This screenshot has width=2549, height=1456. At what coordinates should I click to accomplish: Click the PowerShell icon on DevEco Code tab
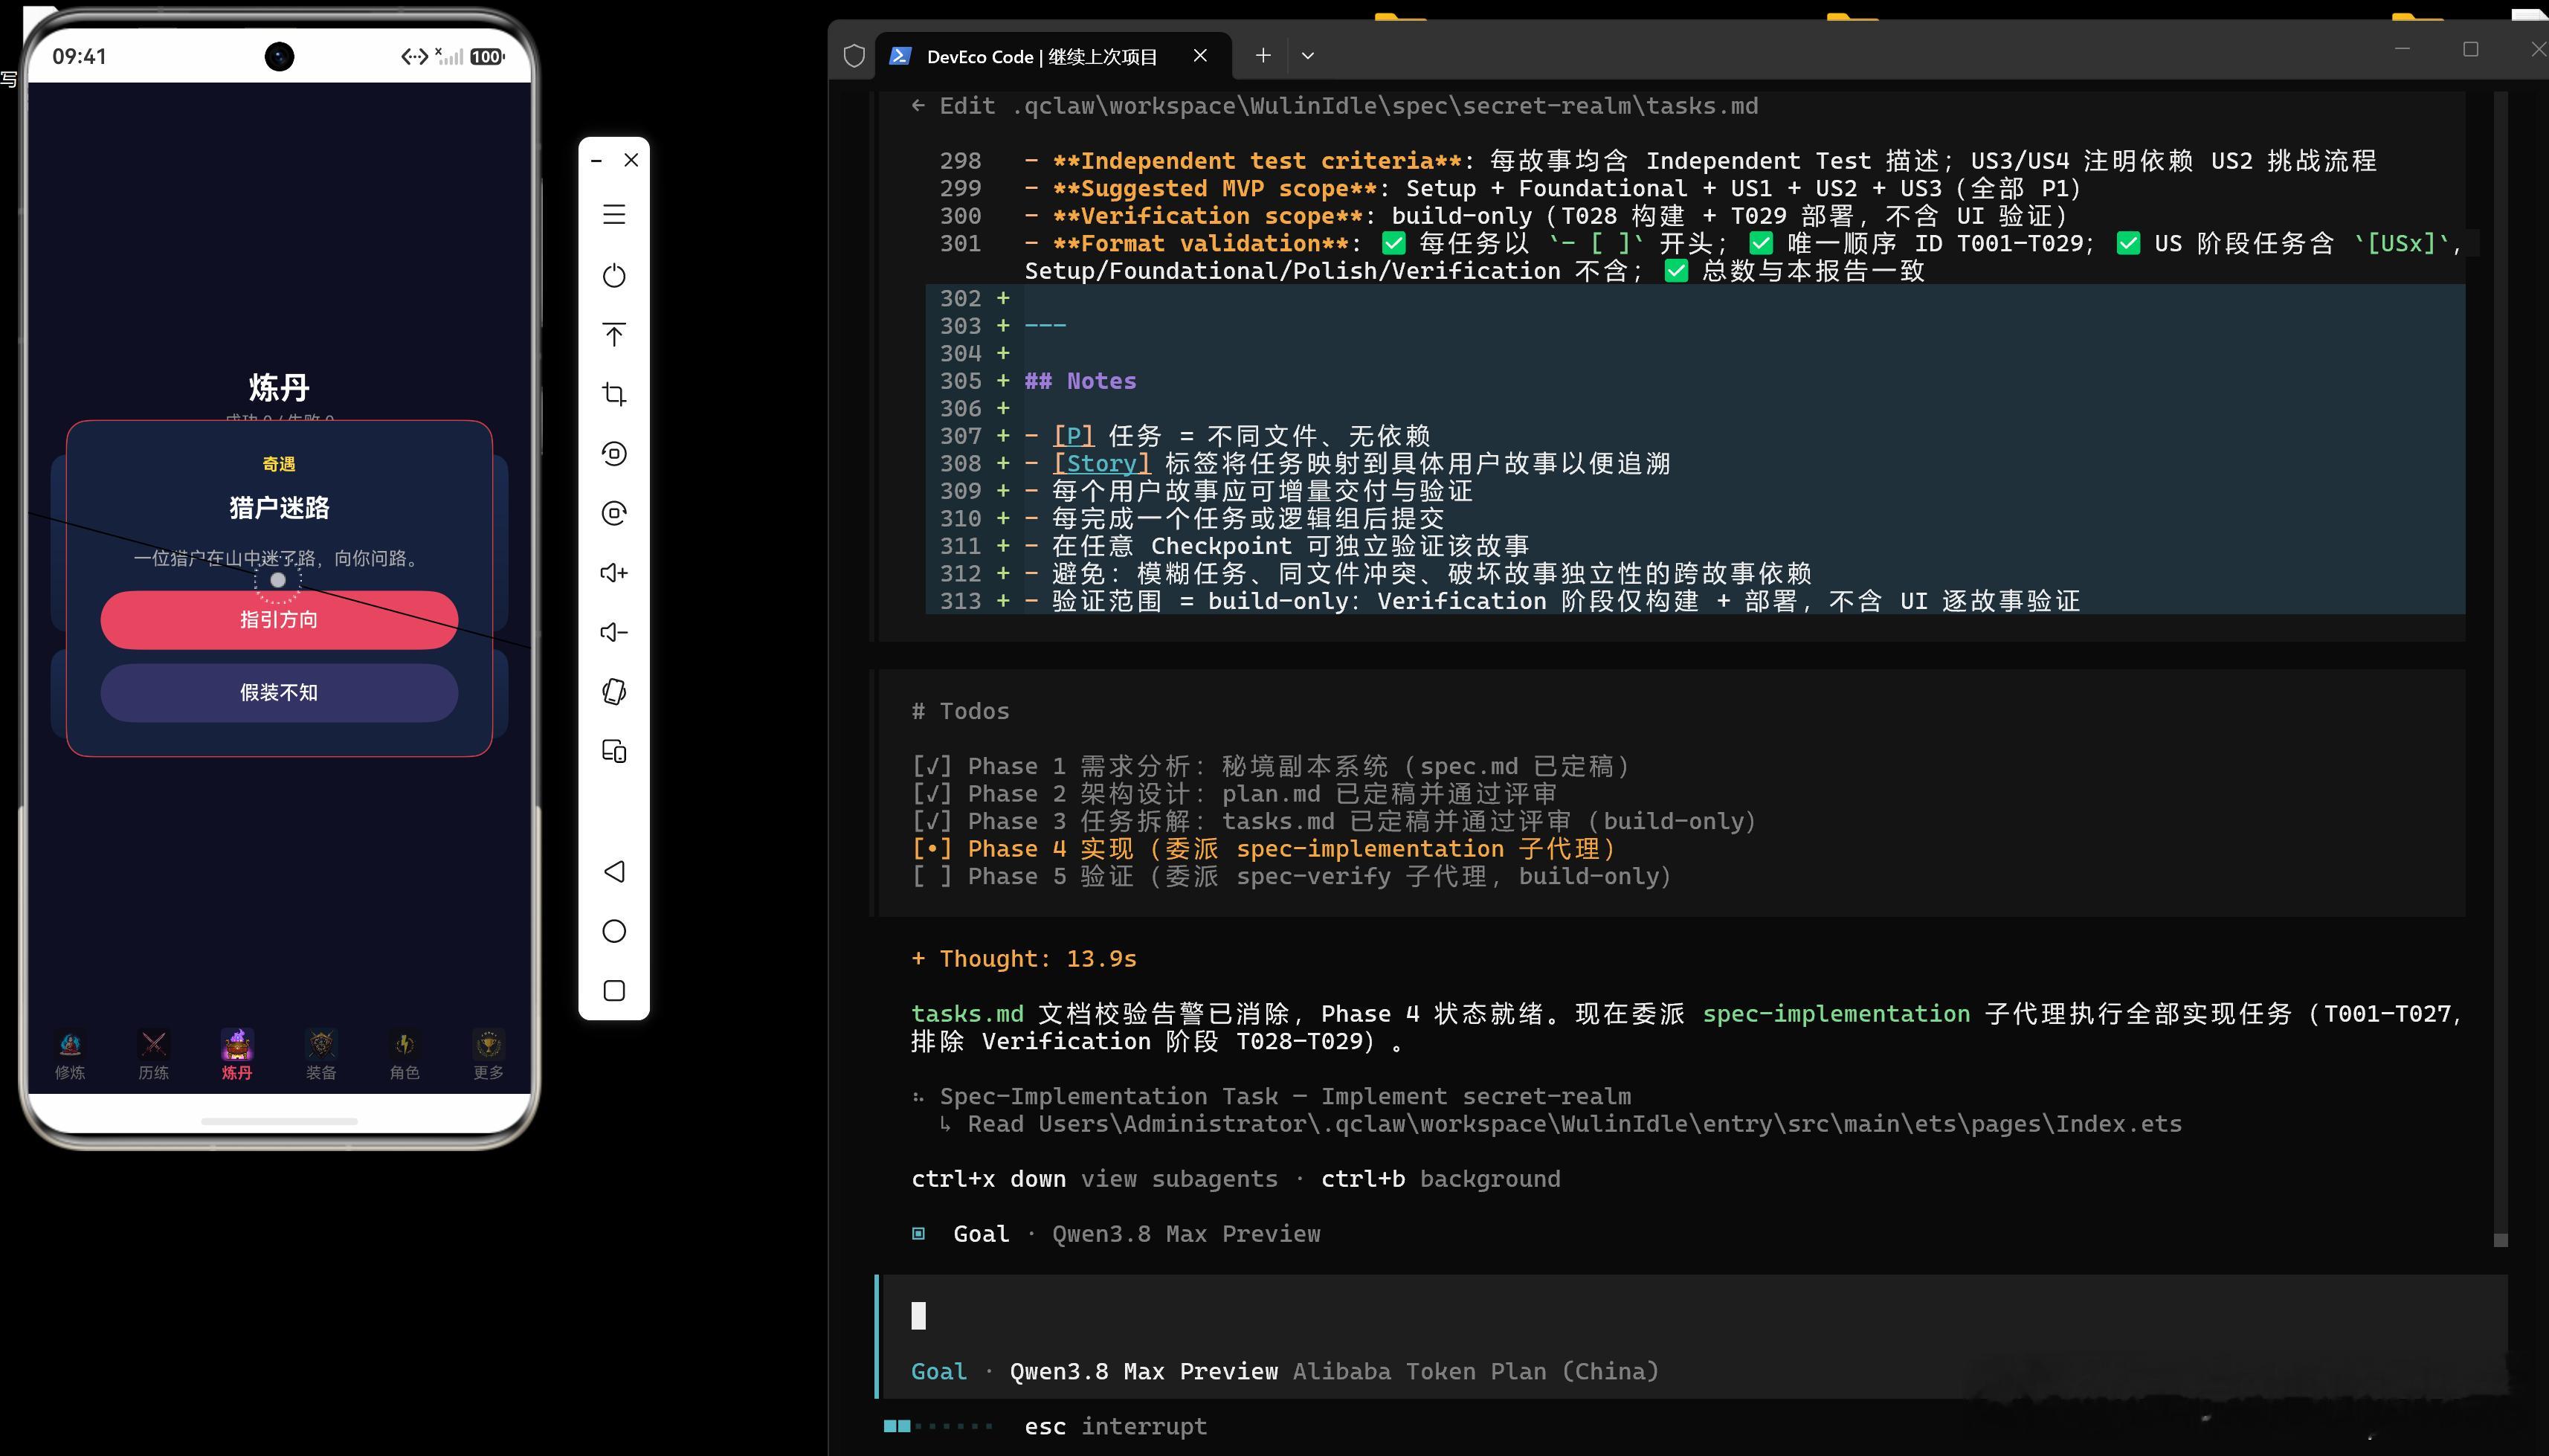900,56
